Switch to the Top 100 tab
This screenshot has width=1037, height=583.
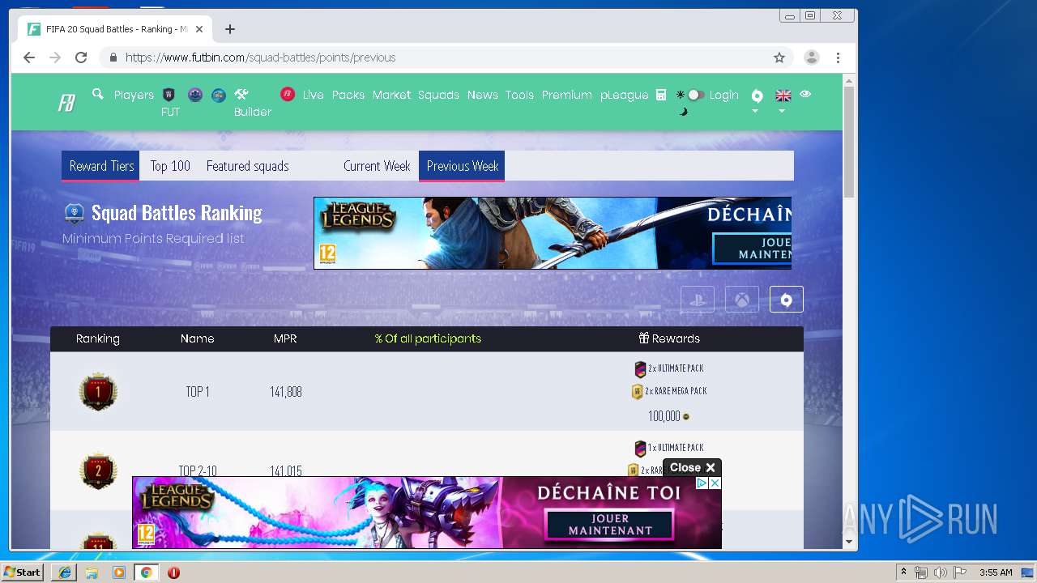click(170, 166)
